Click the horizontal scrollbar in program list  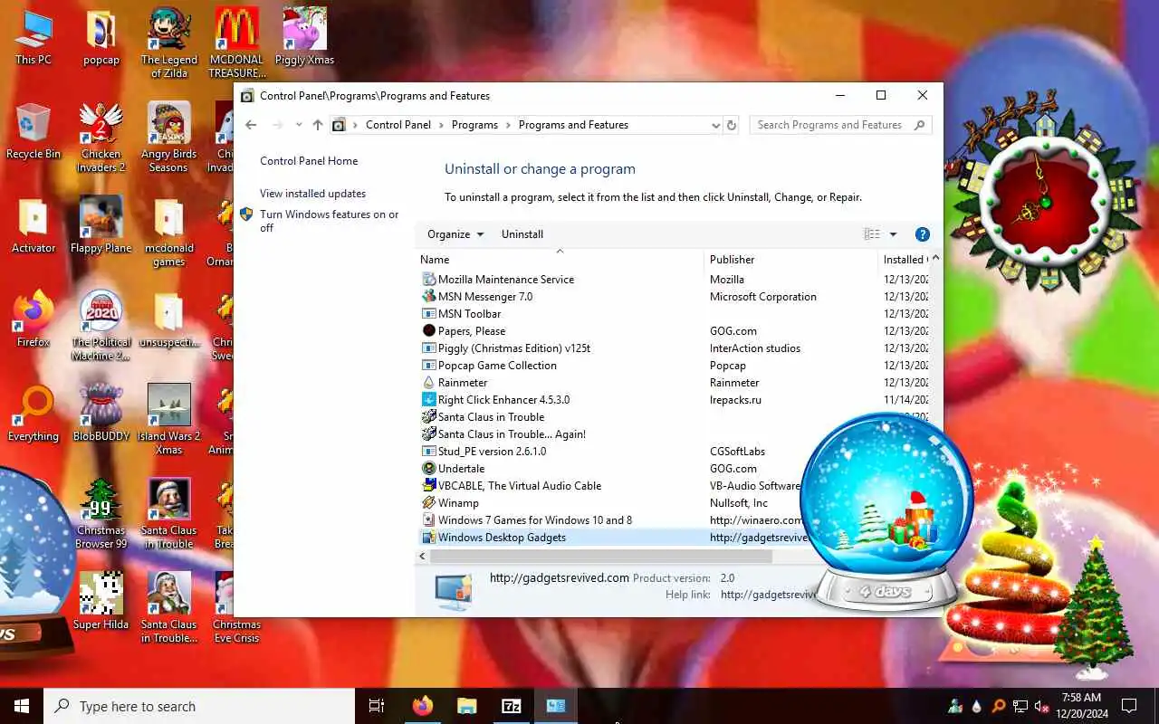pyautogui.click(x=600, y=557)
